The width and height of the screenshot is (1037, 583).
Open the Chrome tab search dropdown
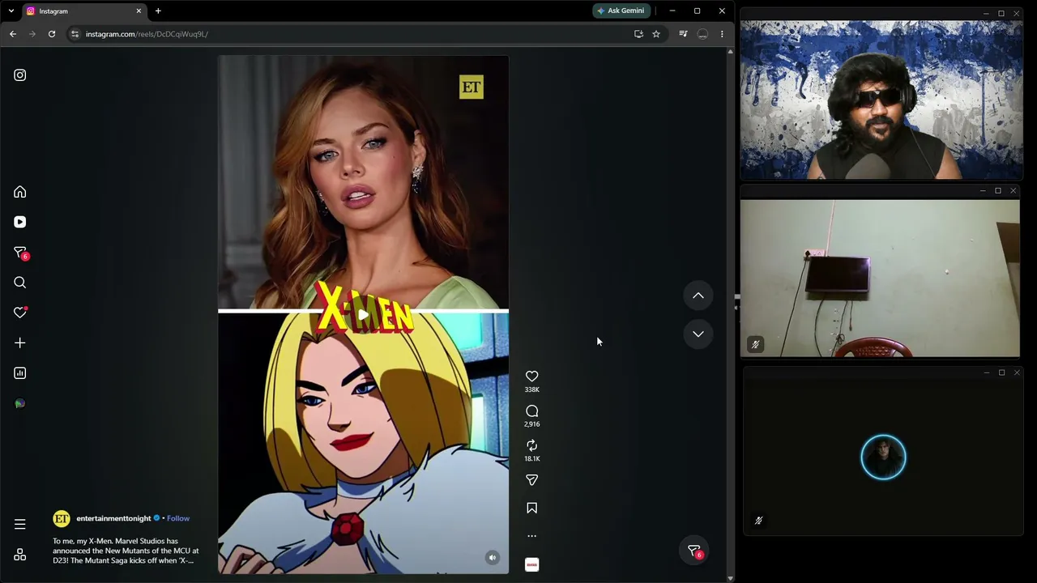[x=11, y=11]
